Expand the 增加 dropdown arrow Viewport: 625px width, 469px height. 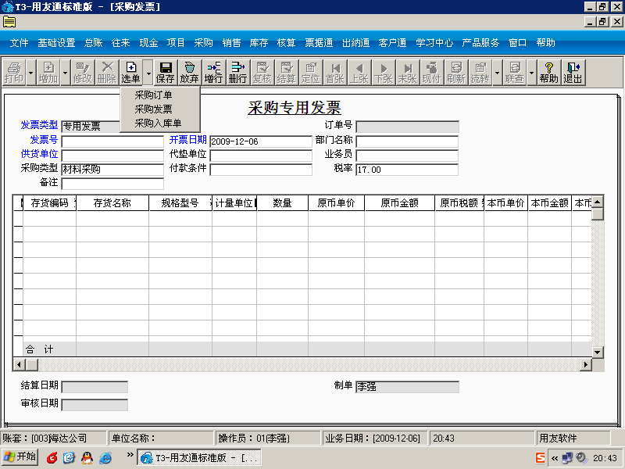coord(66,72)
